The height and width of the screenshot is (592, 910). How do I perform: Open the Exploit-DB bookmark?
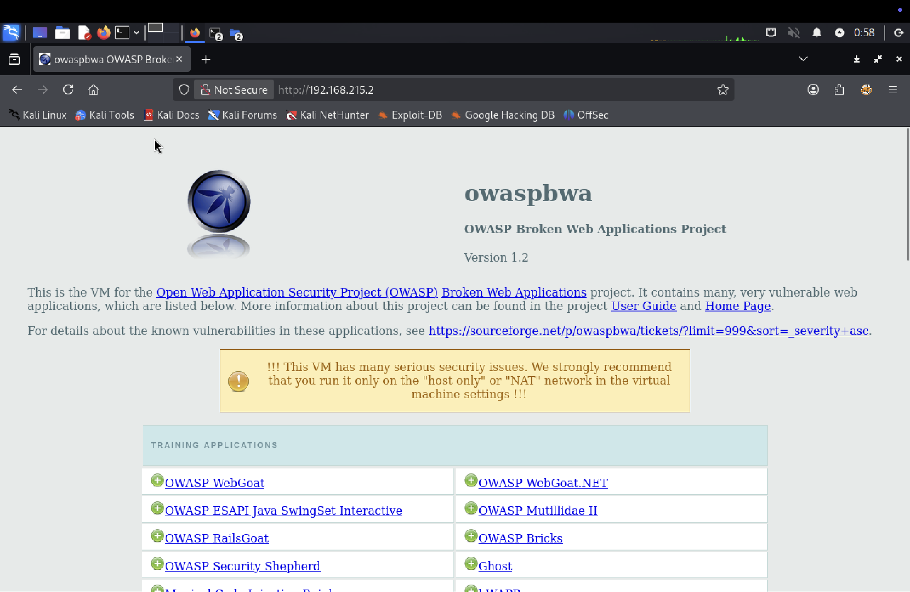tap(410, 115)
